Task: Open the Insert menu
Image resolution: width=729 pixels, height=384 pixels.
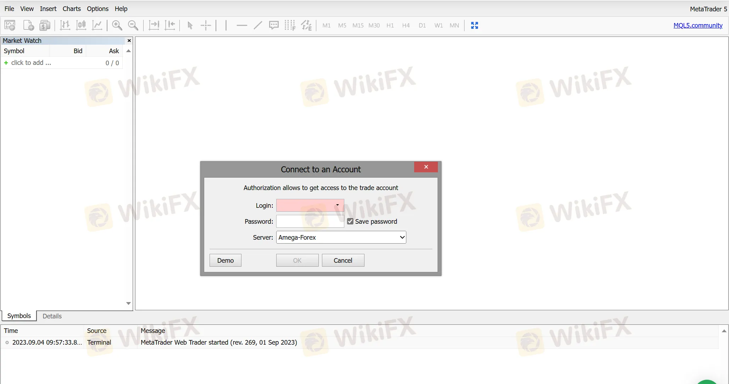Action: point(48,9)
